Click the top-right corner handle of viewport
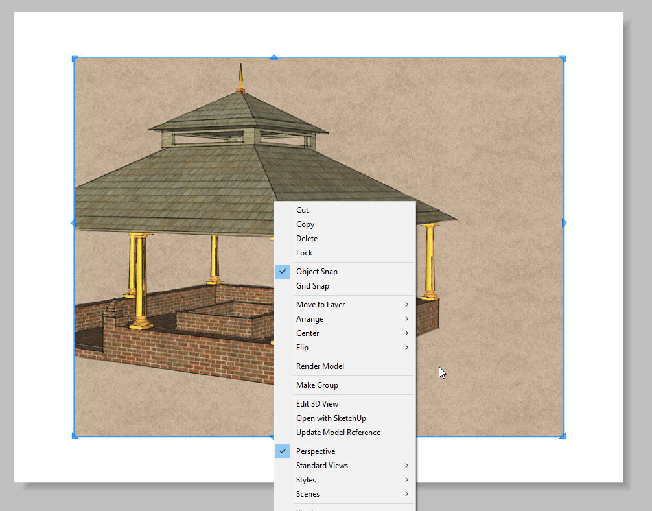 click(562, 59)
